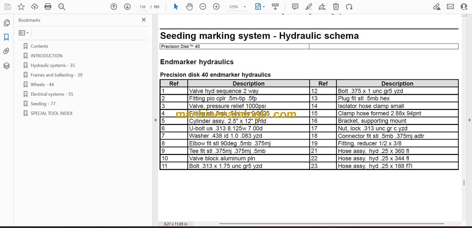Jump to the Seeding - 77 bookmark
Image resolution: width=472 pixels, height=228 pixels.
(x=43, y=104)
